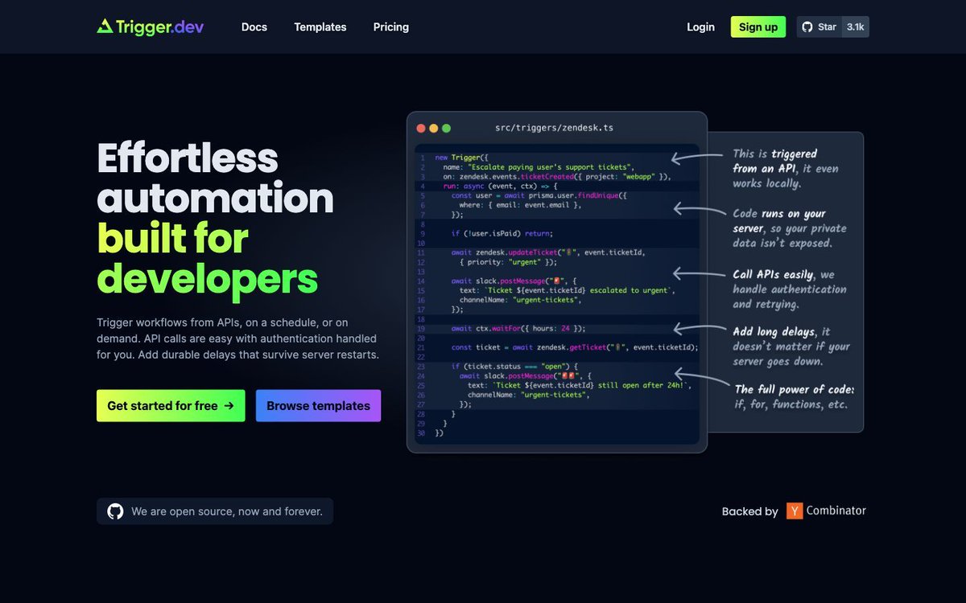Select the src/triggers/zendesk.ts tab

click(x=555, y=127)
